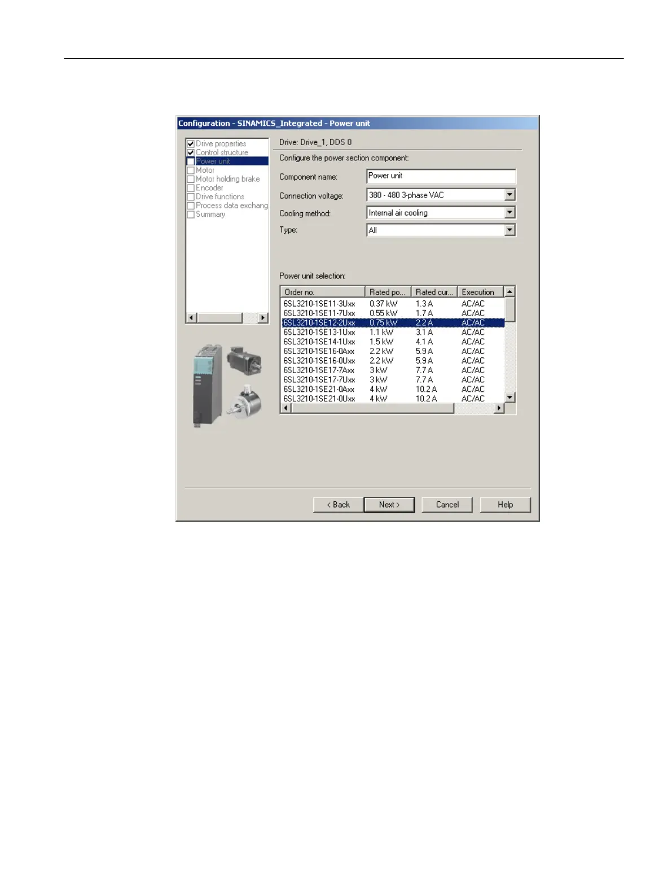The width and height of the screenshot is (672, 896).
Task: Sort list by Execution column header
Action: pos(480,292)
